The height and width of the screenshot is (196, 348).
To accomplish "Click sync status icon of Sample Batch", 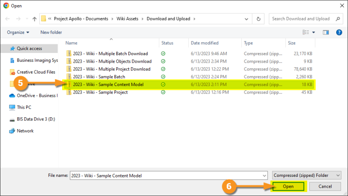I will [x=163, y=77].
